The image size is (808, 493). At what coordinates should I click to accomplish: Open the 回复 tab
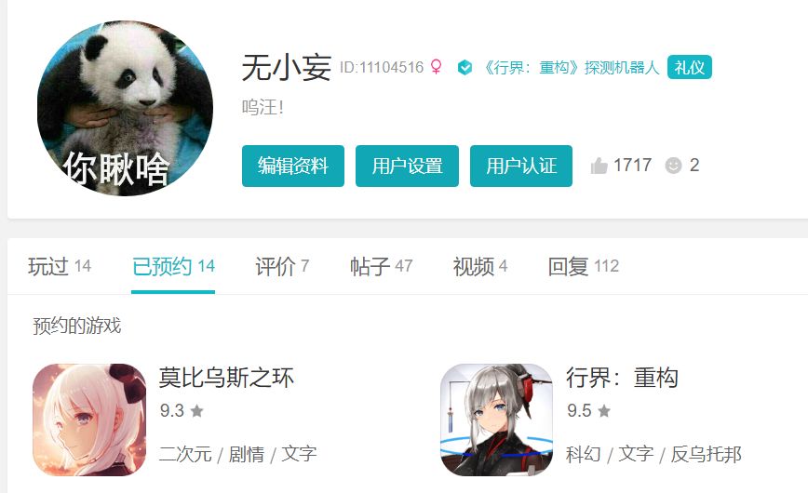point(584,266)
